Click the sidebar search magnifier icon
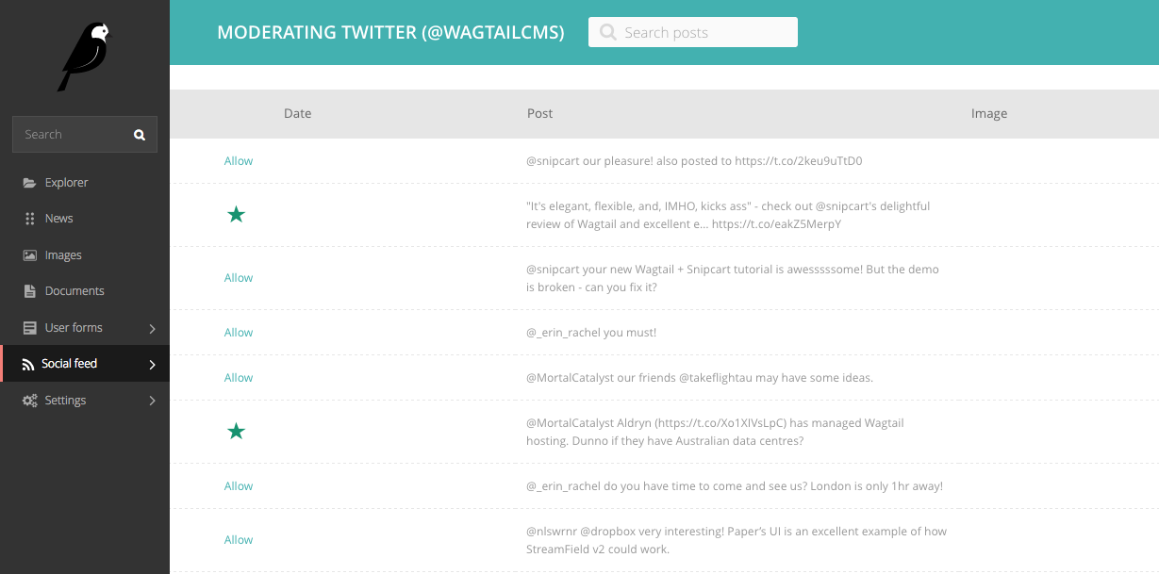1159x574 pixels. (140, 135)
